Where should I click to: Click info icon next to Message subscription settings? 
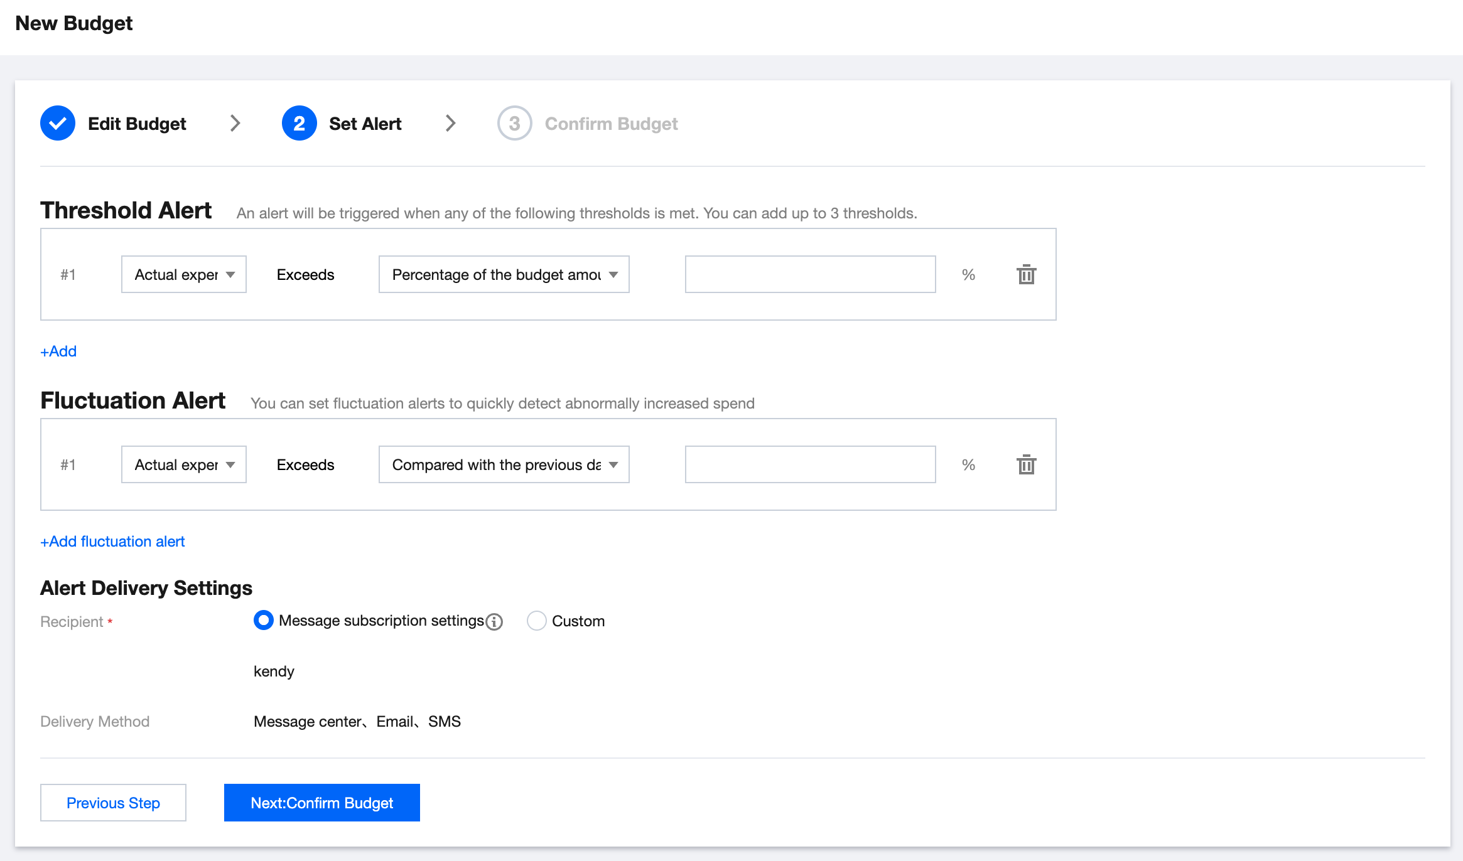(x=495, y=621)
